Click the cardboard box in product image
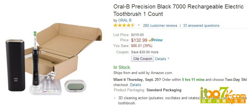This screenshot has height=106, width=247. (x=63, y=50)
